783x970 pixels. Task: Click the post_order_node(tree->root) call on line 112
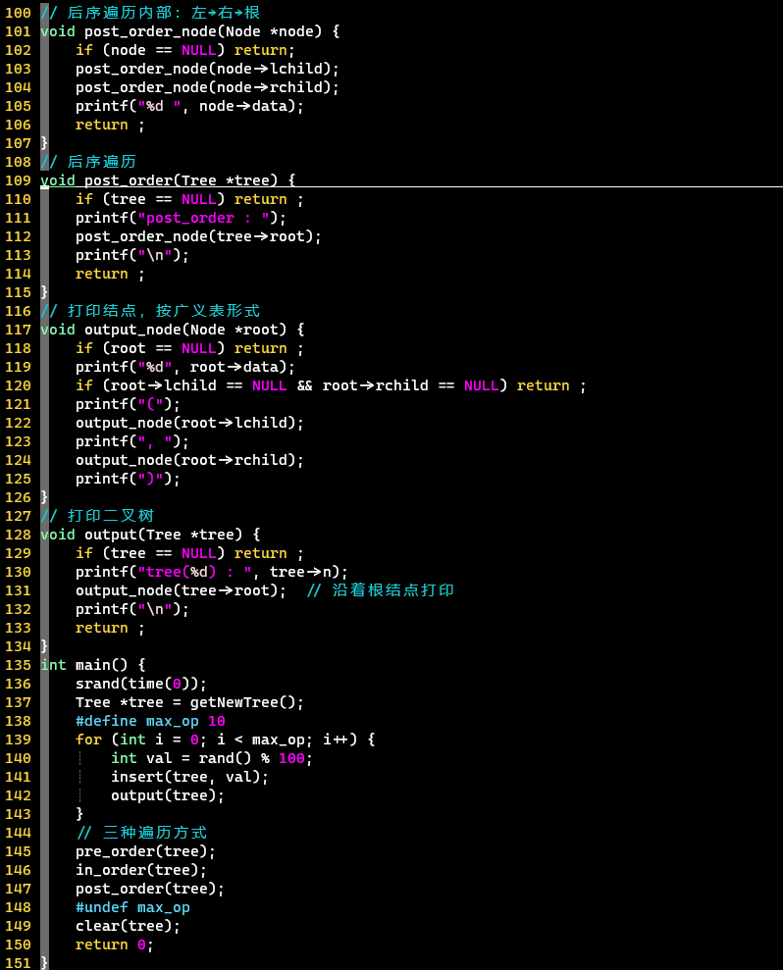coord(198,236)
